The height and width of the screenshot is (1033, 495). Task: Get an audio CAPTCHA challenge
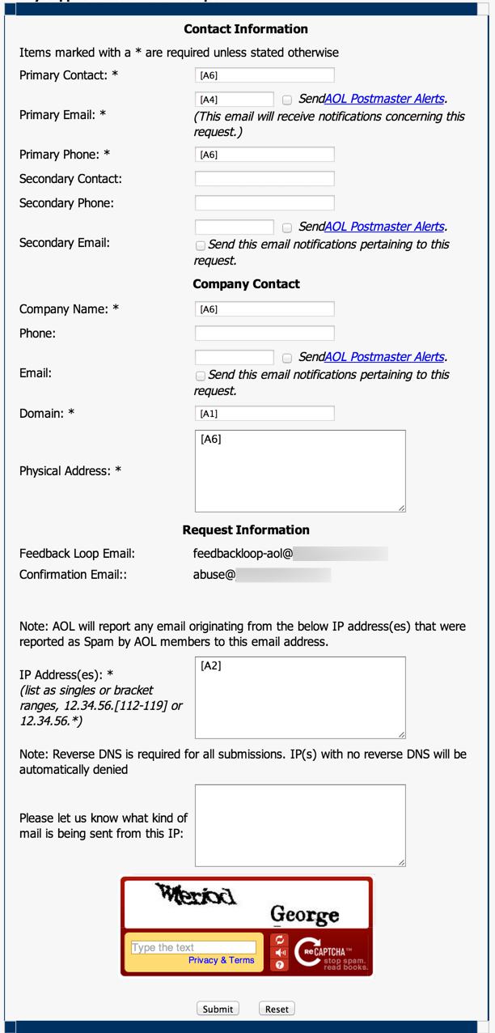(x=281, y=952)
